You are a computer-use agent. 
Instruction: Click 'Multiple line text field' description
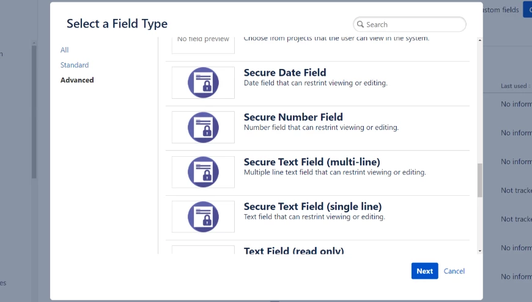(x=334, y=172)
